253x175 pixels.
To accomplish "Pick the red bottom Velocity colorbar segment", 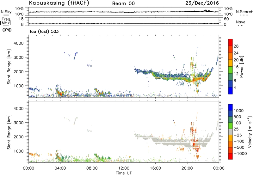I will click(231, 156).
